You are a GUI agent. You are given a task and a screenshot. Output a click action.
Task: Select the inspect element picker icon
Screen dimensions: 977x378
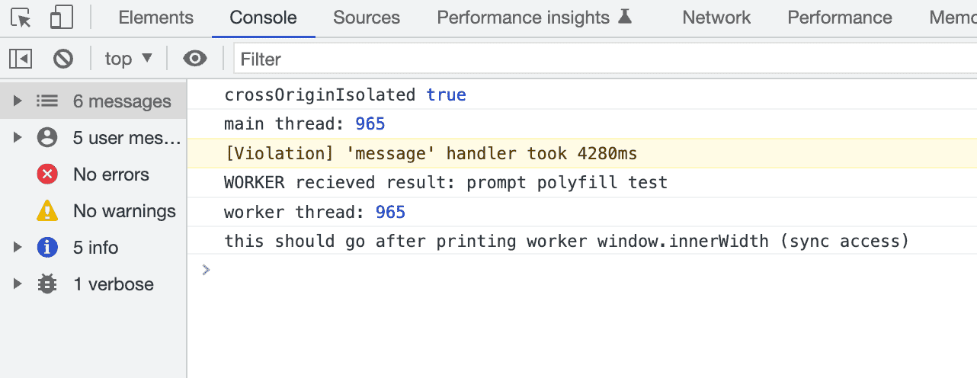pyautogui.click(x=22, y=18)
